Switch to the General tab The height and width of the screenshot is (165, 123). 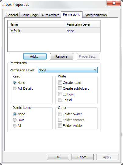click(12, 15)
